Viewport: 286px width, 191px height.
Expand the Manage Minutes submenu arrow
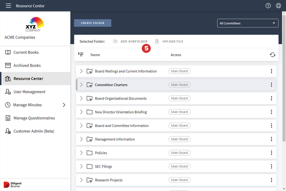[64, 105]
